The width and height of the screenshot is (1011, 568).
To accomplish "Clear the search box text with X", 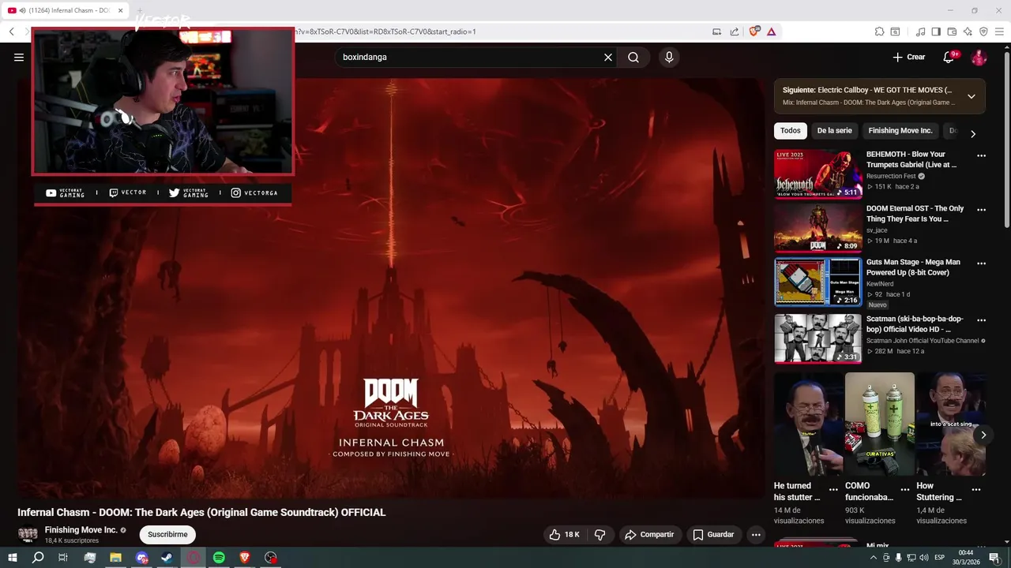I will click(608, 57).
